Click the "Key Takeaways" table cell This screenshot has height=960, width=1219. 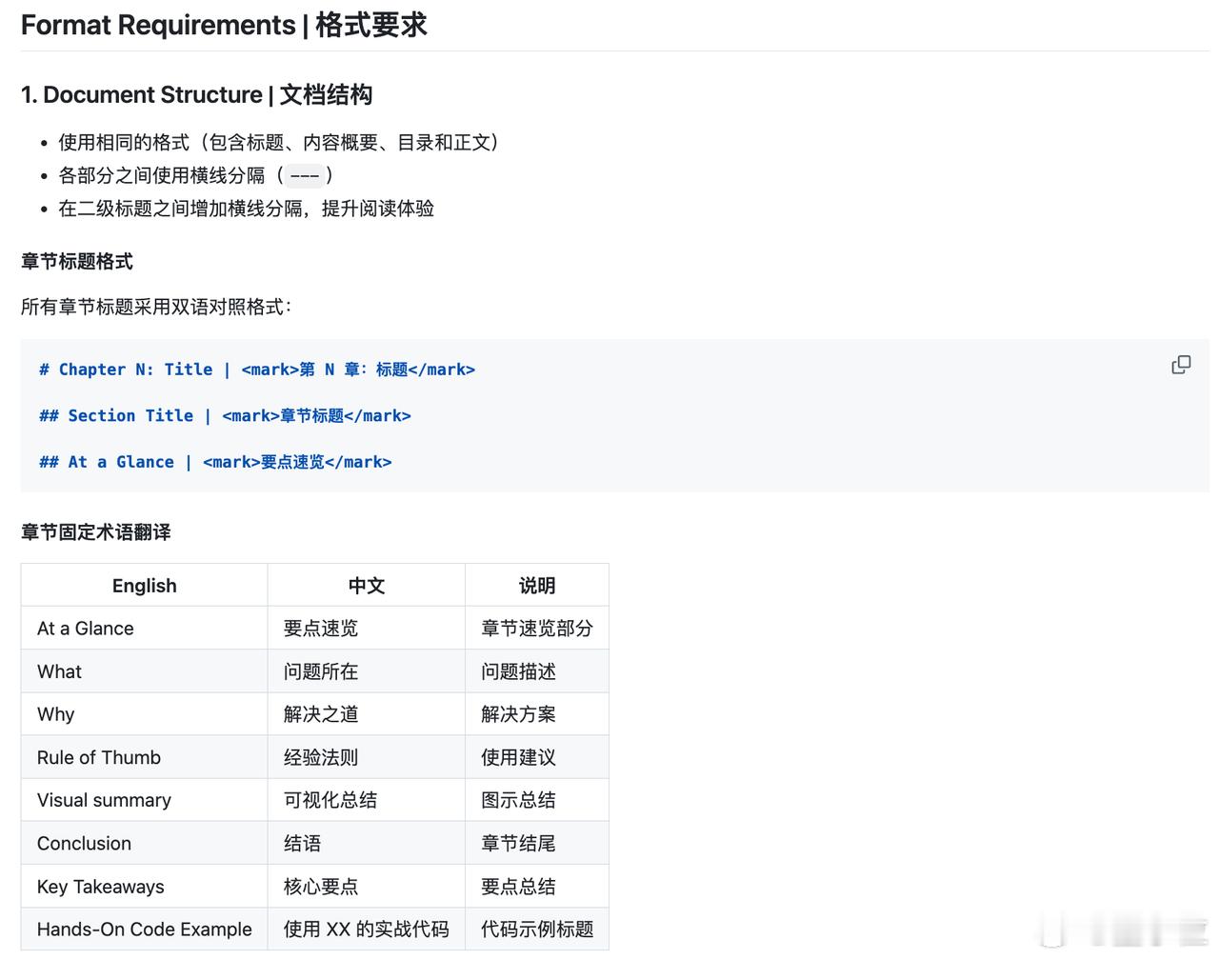145,887
